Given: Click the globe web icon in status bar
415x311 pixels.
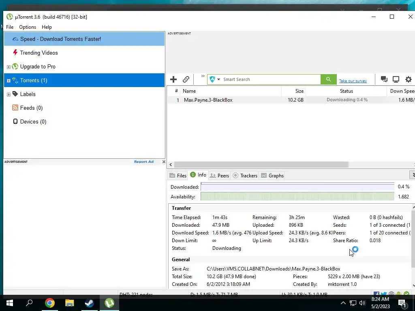Looking at the screenshot, I should pos(391,294).
